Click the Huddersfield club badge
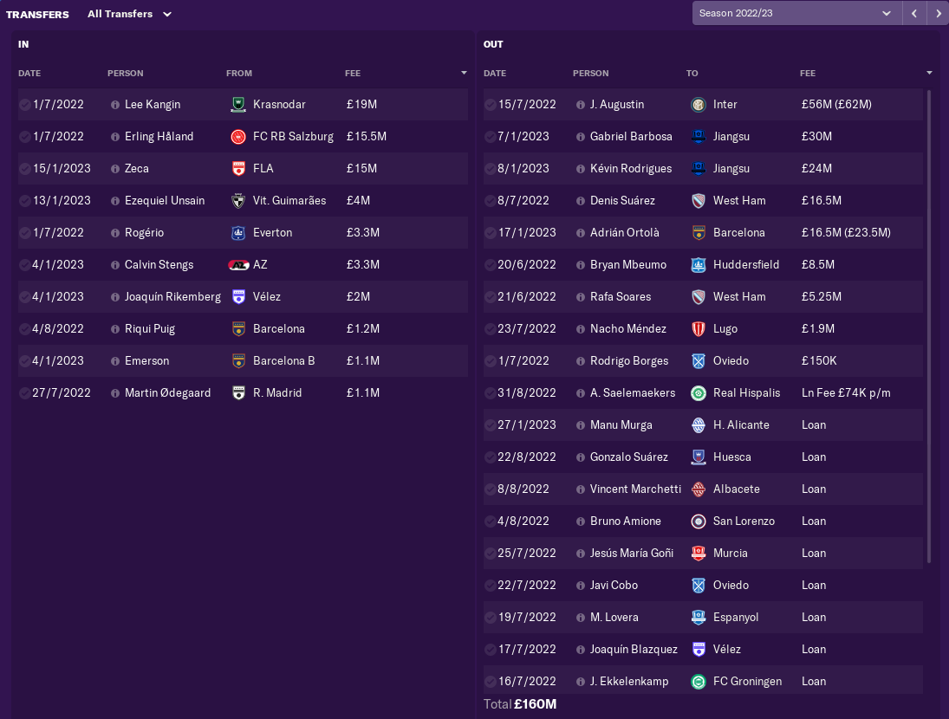Image resolution: width=949 pixels, height=719 pixels. (699, 265)
